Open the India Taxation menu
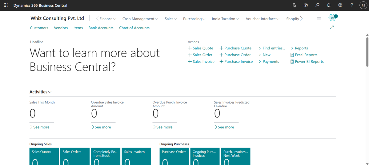The height and width of the screenshot is (165, 369). tap(225, 19)
